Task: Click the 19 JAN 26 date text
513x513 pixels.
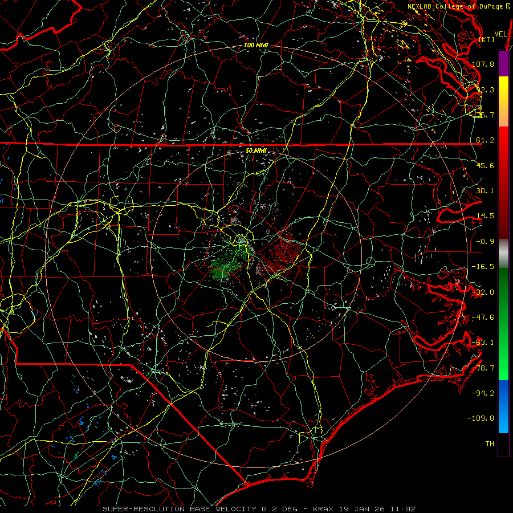Action: (361, 509)
